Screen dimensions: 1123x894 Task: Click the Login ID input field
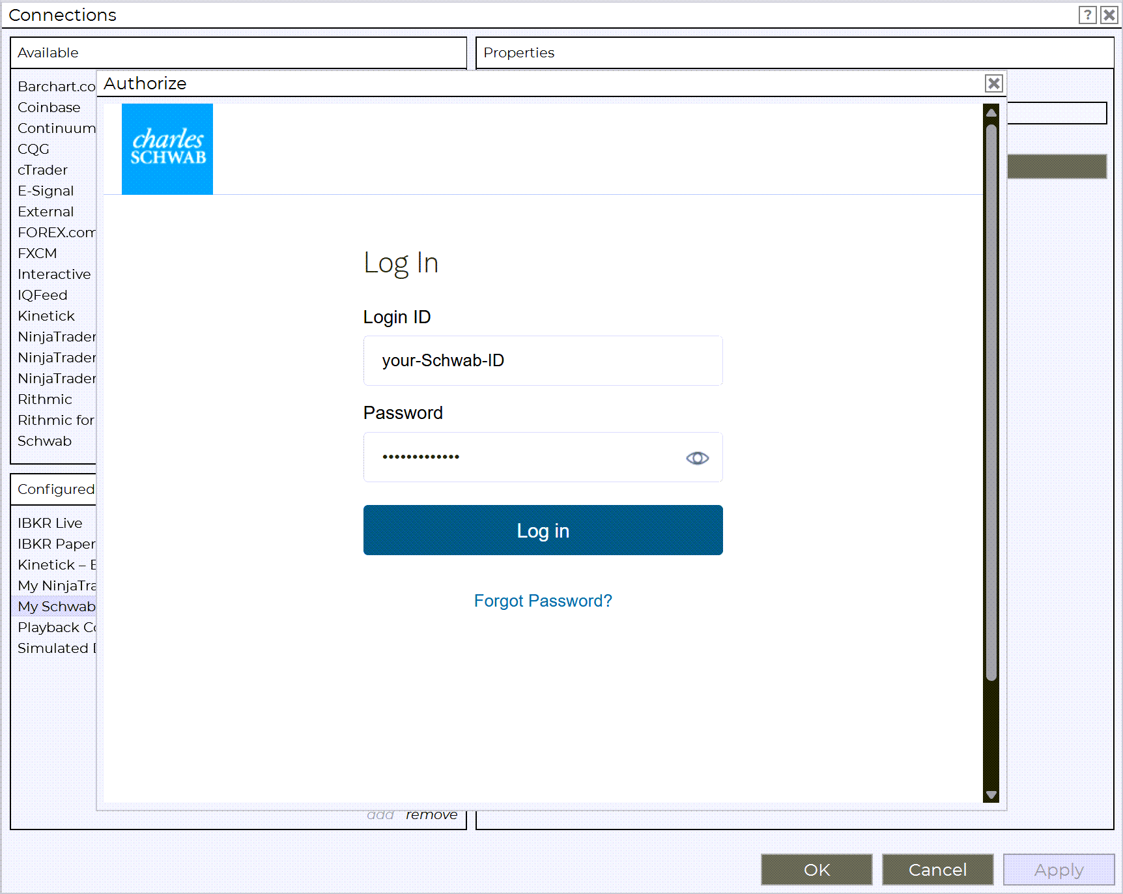[543, 361]
